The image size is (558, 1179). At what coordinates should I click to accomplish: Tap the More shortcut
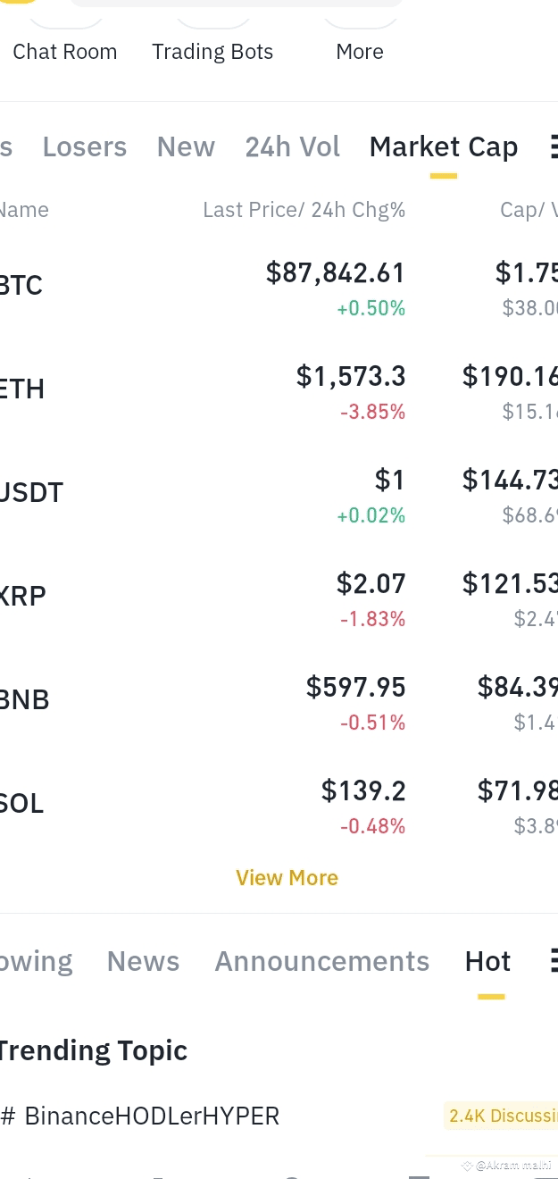click(360, 52)
